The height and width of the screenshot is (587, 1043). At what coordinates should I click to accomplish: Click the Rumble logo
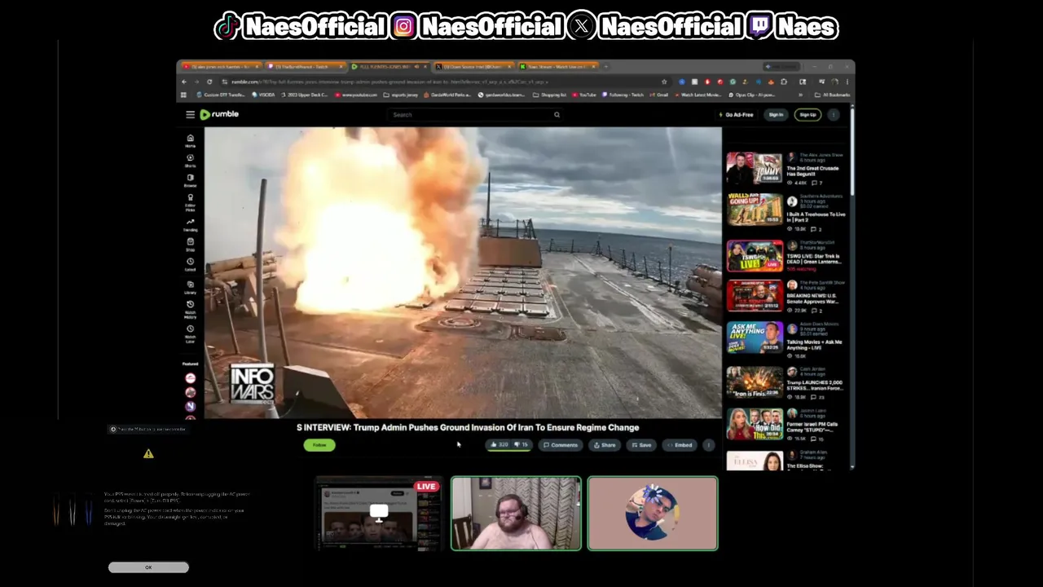click(220, 114)
